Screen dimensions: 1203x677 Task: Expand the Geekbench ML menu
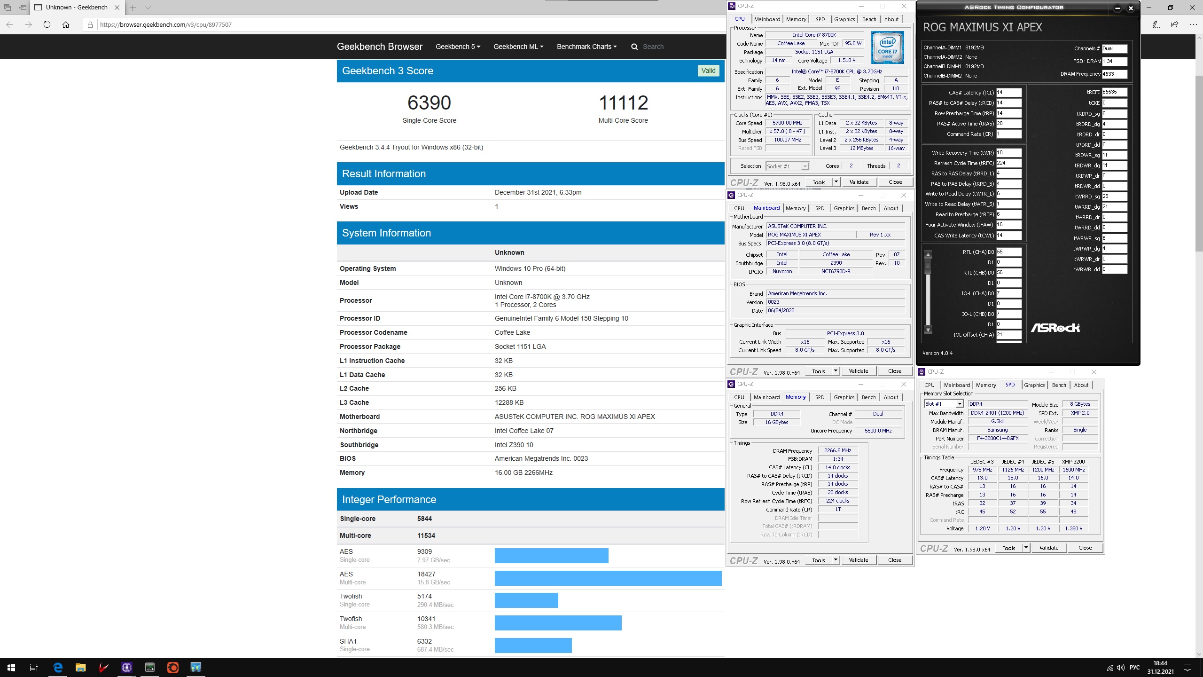518,47
